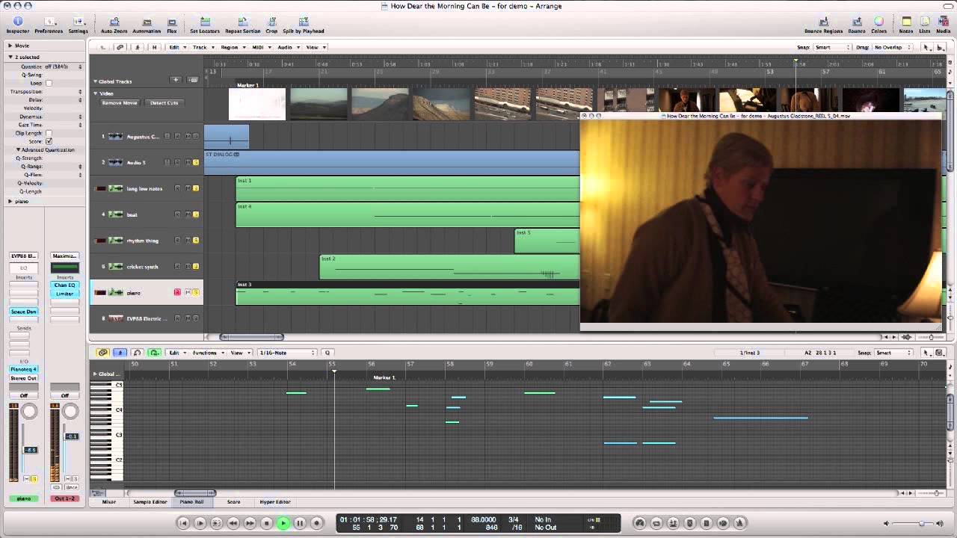This screenshot has height=538, width=957.
Task: Open the Arrange Snap dropdown
Action: [x=832, y=47]
